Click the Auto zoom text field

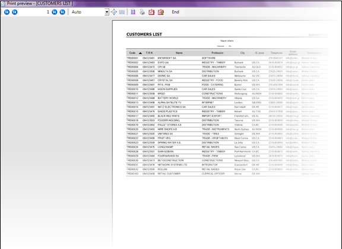(88, 12)
